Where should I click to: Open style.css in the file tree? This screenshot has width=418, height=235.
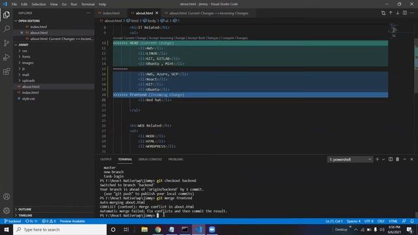pyautogui.click(x=28, y=99)
